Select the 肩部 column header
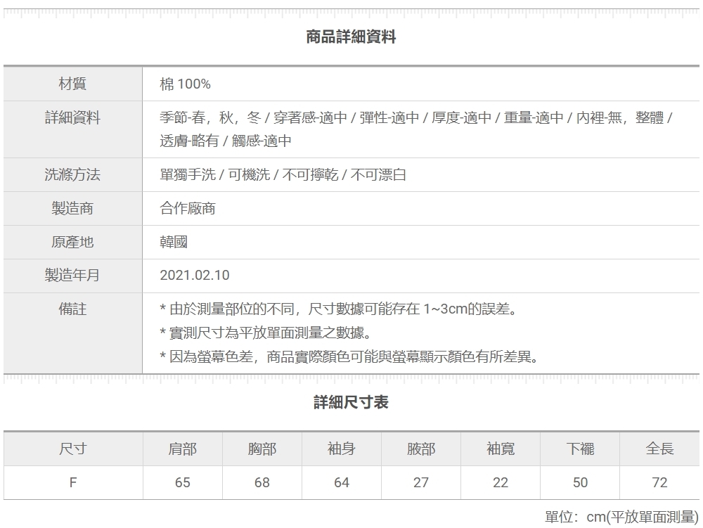This screenshot has height=528, width=703. click(x=183, y=449)
